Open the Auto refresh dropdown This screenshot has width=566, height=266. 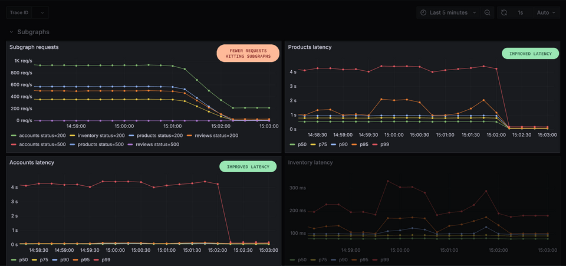point(547,12)
